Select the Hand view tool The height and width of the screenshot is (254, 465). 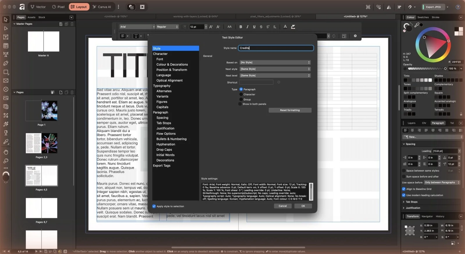(x=6, y=152)
